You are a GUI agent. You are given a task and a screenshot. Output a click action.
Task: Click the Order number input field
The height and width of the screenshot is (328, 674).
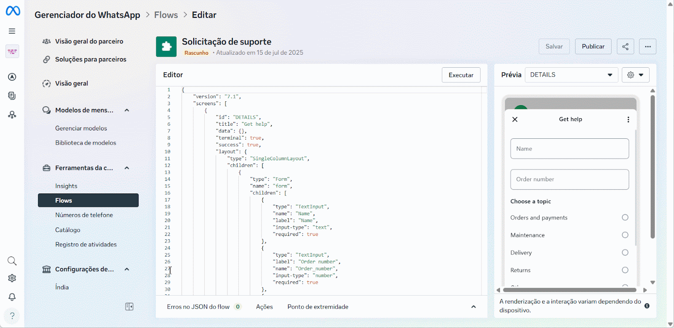[570, 180]
